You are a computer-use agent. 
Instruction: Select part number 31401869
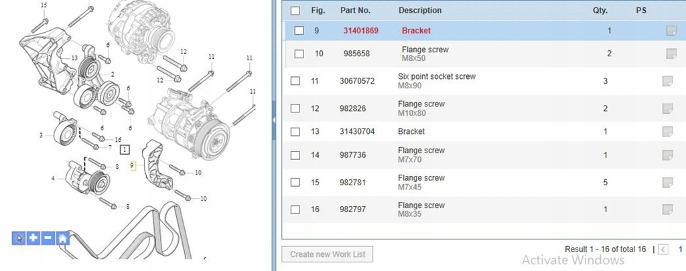point(361,31)
